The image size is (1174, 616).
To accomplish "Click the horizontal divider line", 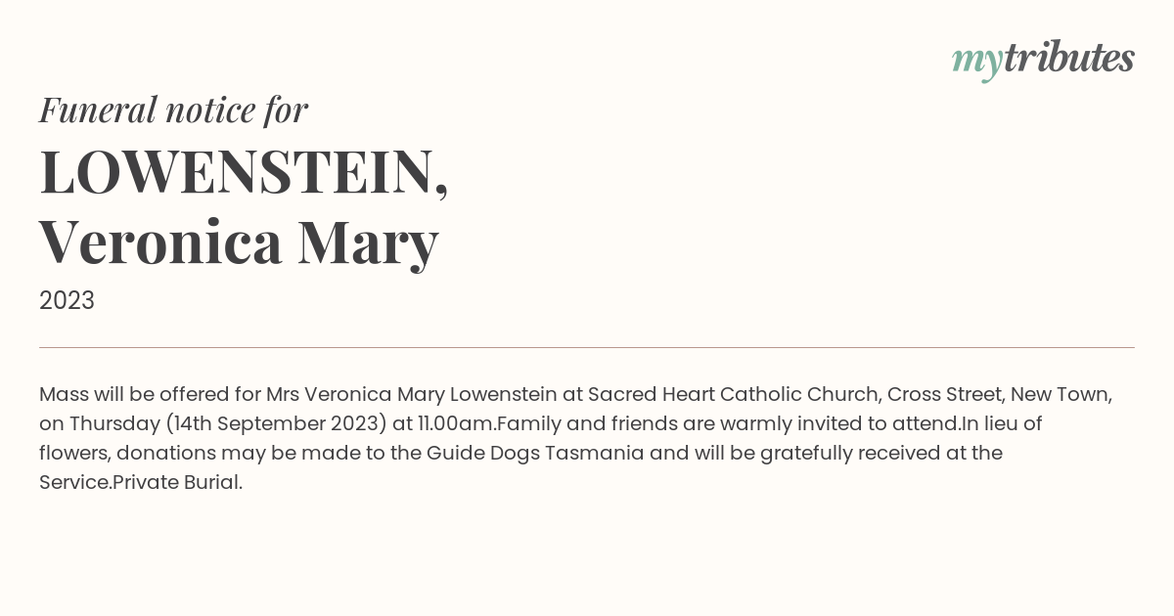I will [587, 347].
